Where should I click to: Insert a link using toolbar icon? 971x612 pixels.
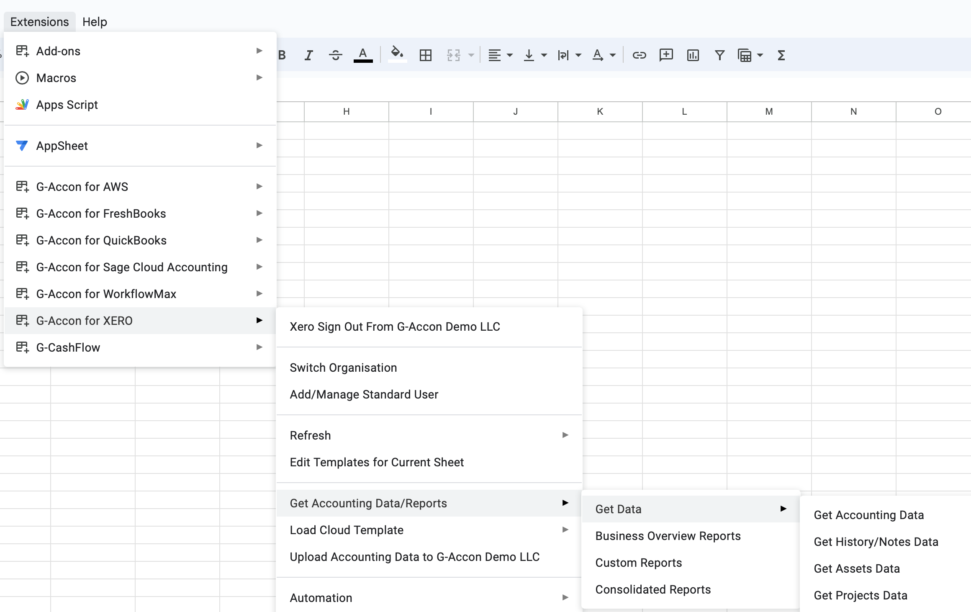coord(639,55)
